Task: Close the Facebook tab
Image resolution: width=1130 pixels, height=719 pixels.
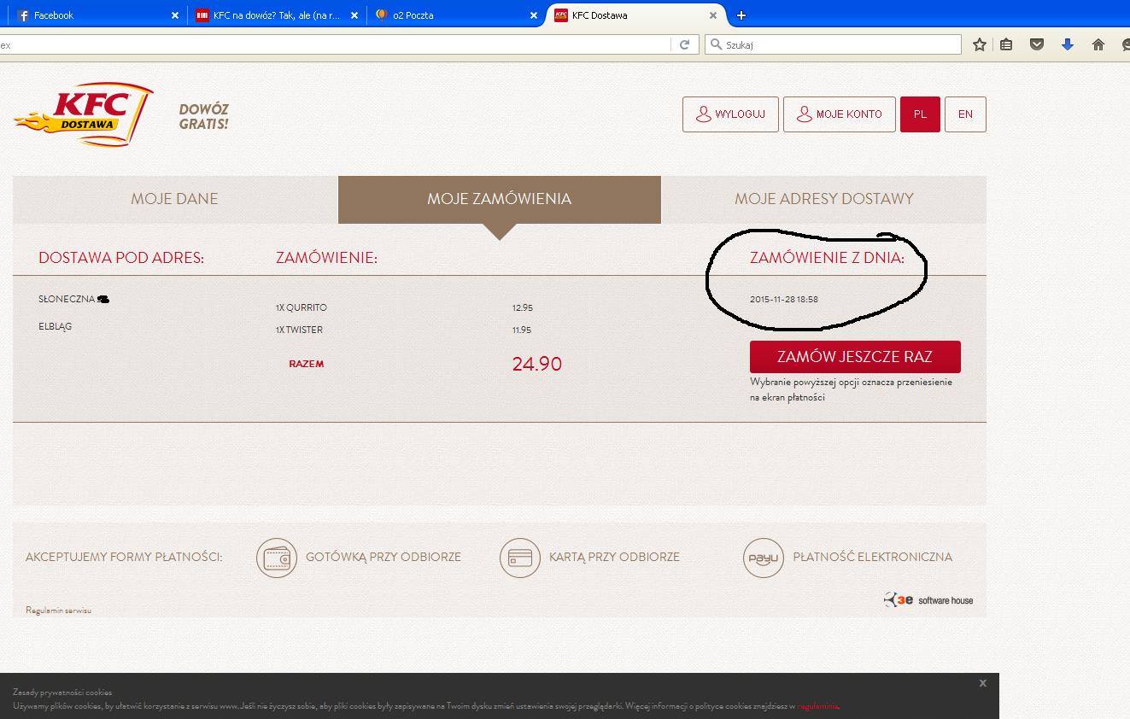Action: point(175,15)
